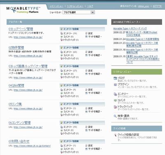Click the trackback icon for 01トップページ管理
Viewport: 165px width, 155px height.
[x=61, y=40]
